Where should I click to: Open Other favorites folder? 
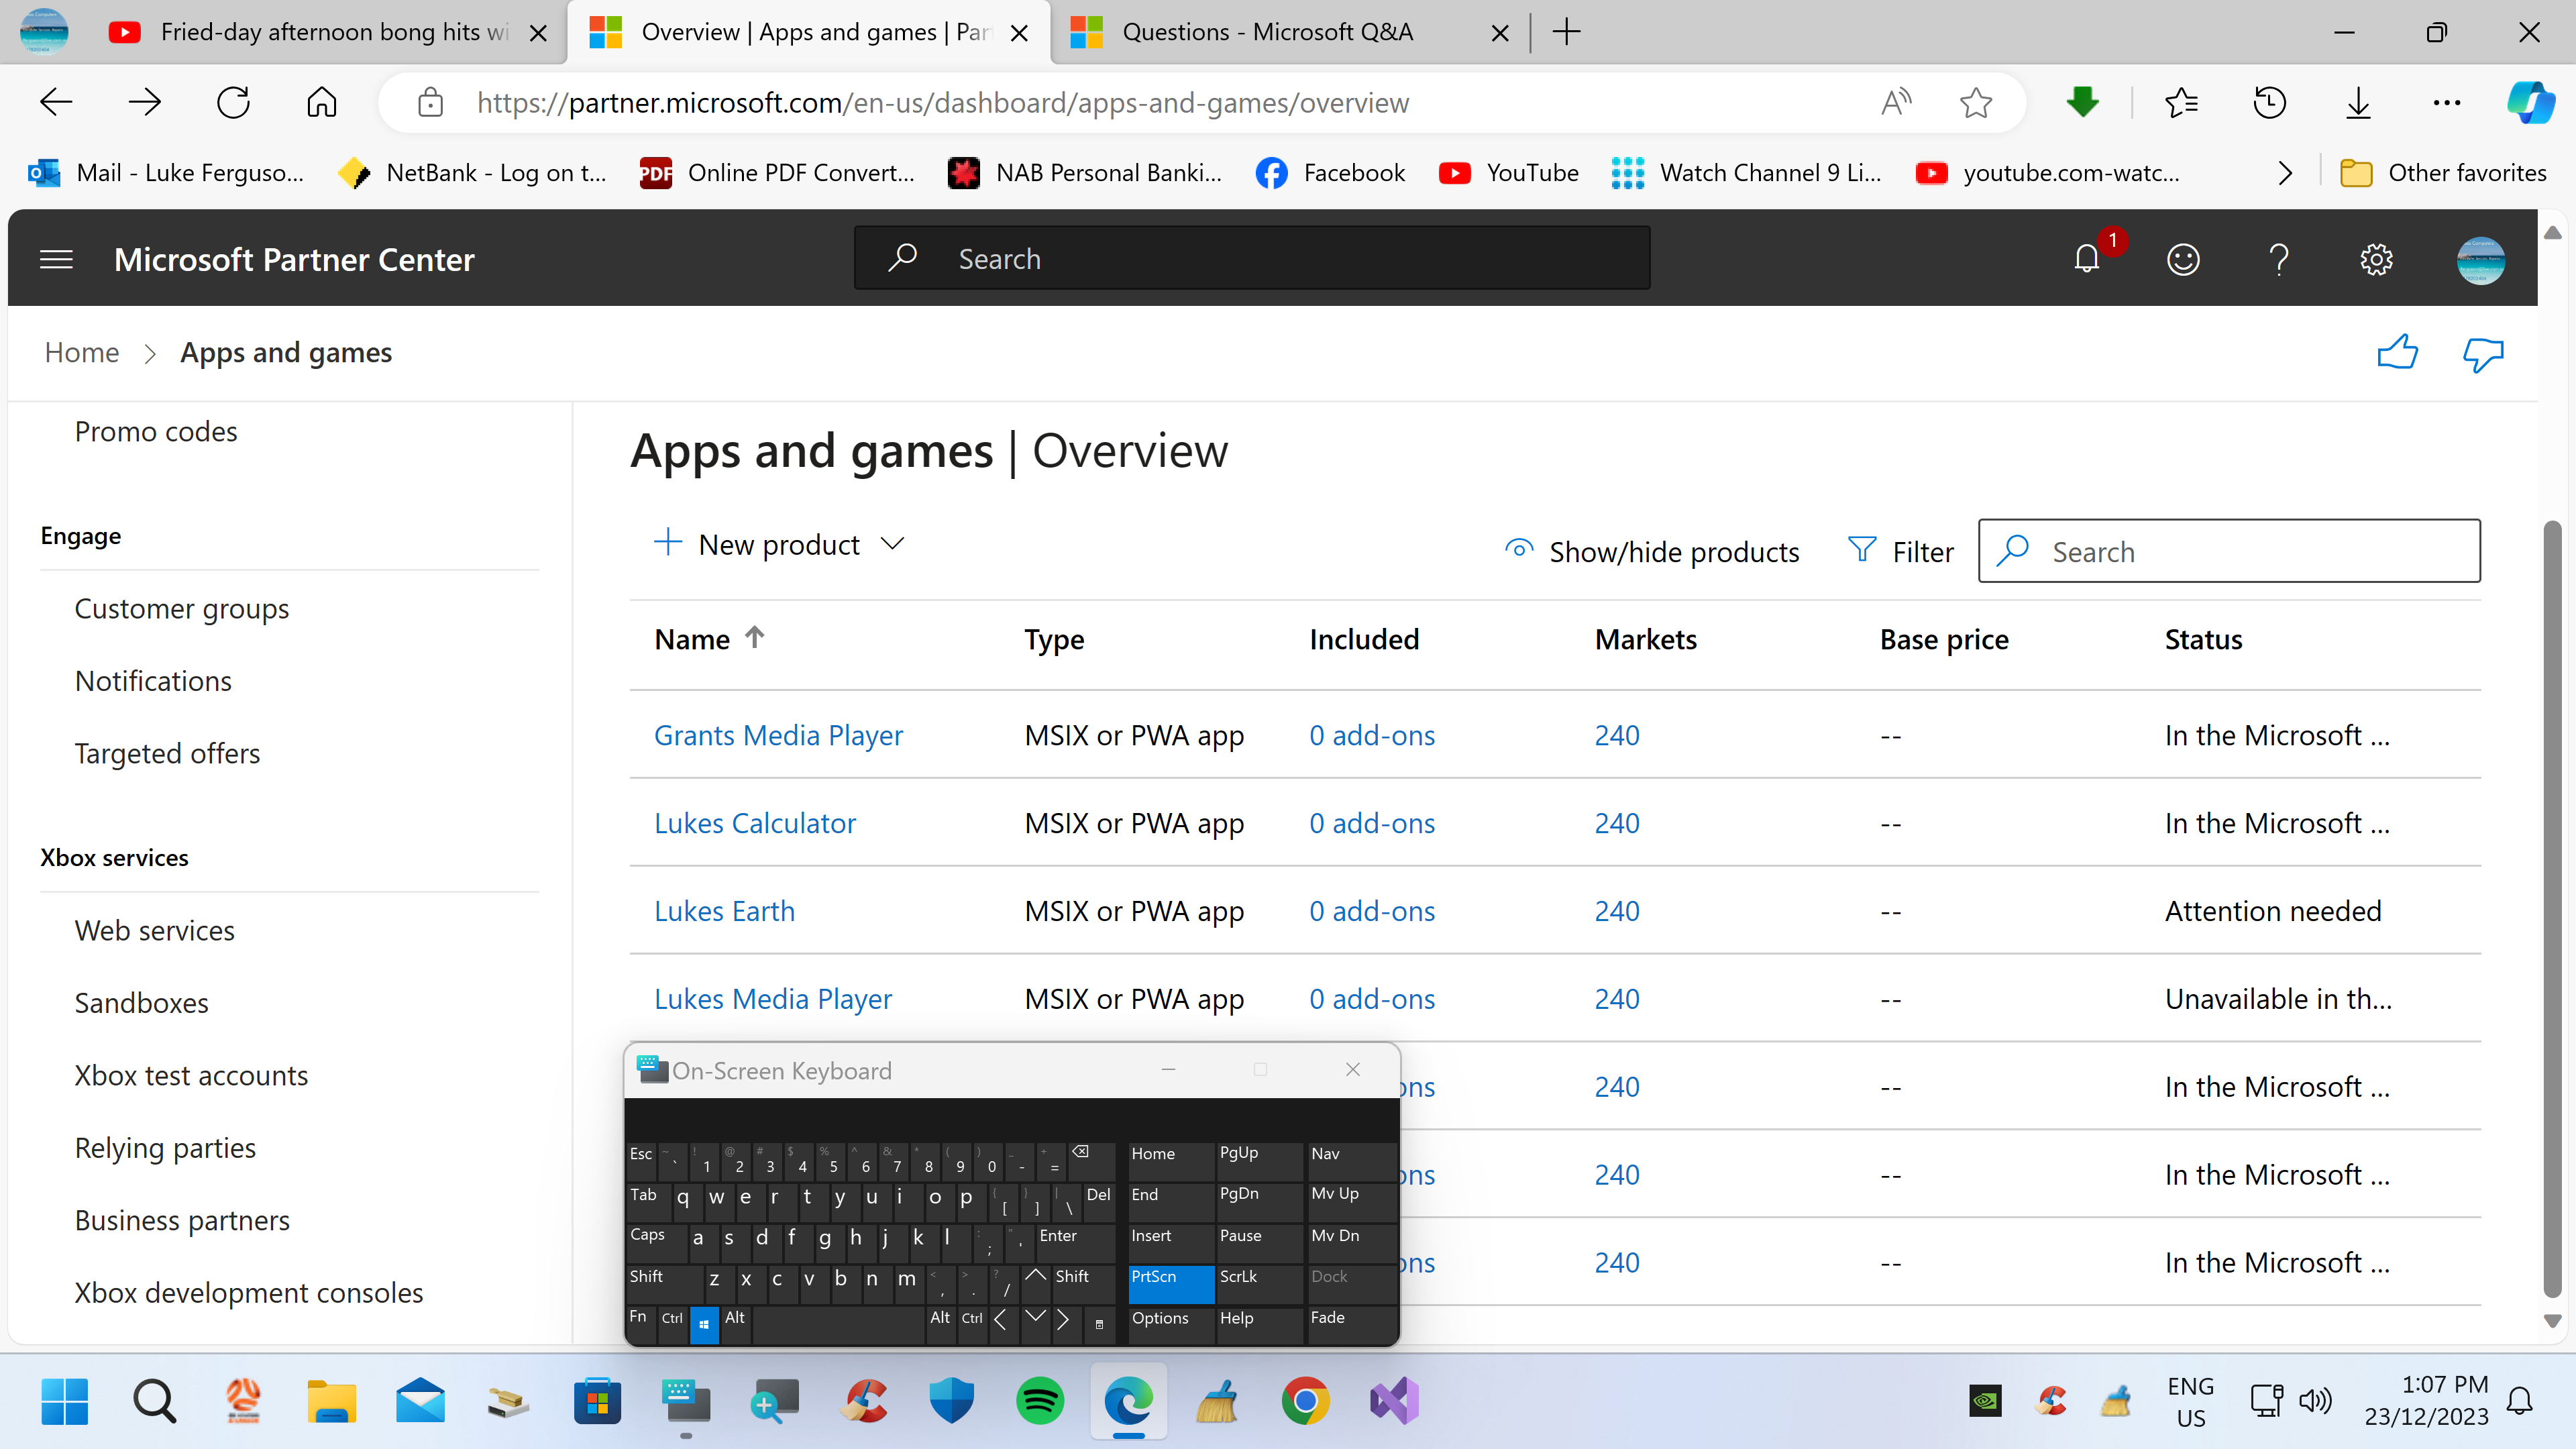coord(2442,173)
